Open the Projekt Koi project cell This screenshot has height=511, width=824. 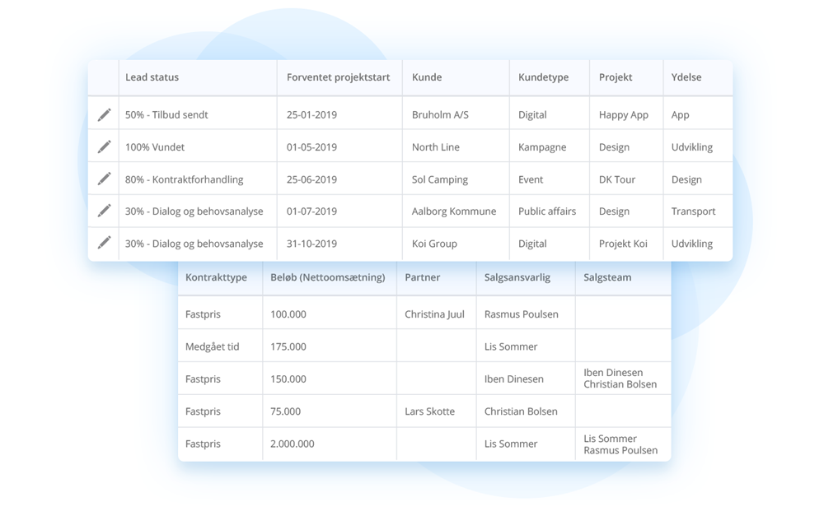[x=626, y=244]
